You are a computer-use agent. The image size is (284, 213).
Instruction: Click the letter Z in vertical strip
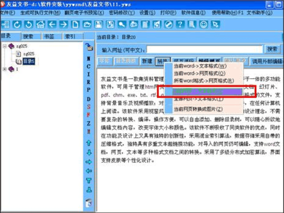(x=89, y=124)
